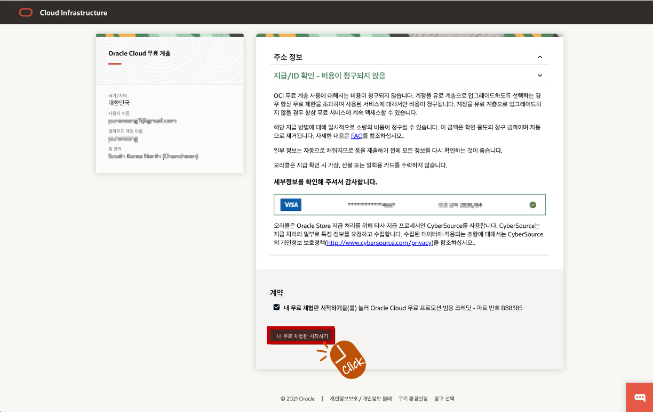Open the live chat bubble icon
The height and width of the screenshot is (412, 653).
click(x=639, y=397)
